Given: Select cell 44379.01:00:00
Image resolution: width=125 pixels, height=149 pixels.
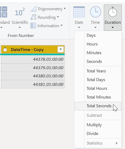Looking at the screenshot, I should pos(33,68).
